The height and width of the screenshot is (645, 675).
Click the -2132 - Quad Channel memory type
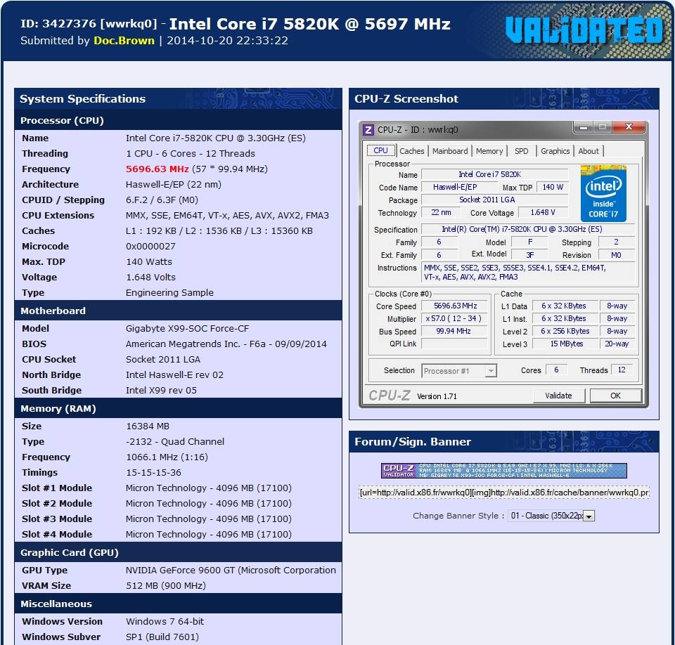[x=175, y=442]
